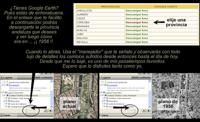Click Excursiones folder icon in the 1956 panel
This screenshot has height=122, width=200.
[x=105, y=85]
